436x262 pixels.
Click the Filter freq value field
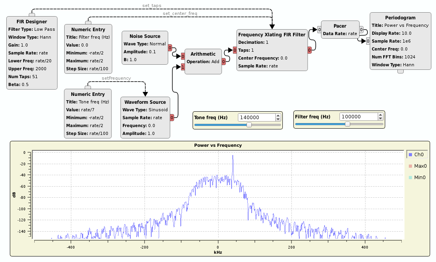pos(358,117)
